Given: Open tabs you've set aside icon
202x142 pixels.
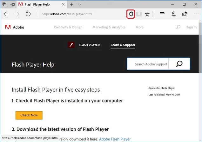Looking at the screenshot, I should click(4, 4).
